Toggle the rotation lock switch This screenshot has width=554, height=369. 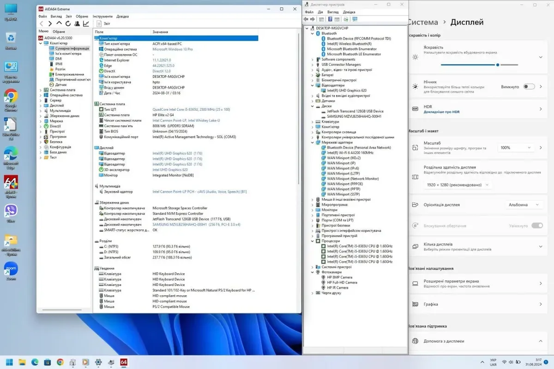point(537,226)
